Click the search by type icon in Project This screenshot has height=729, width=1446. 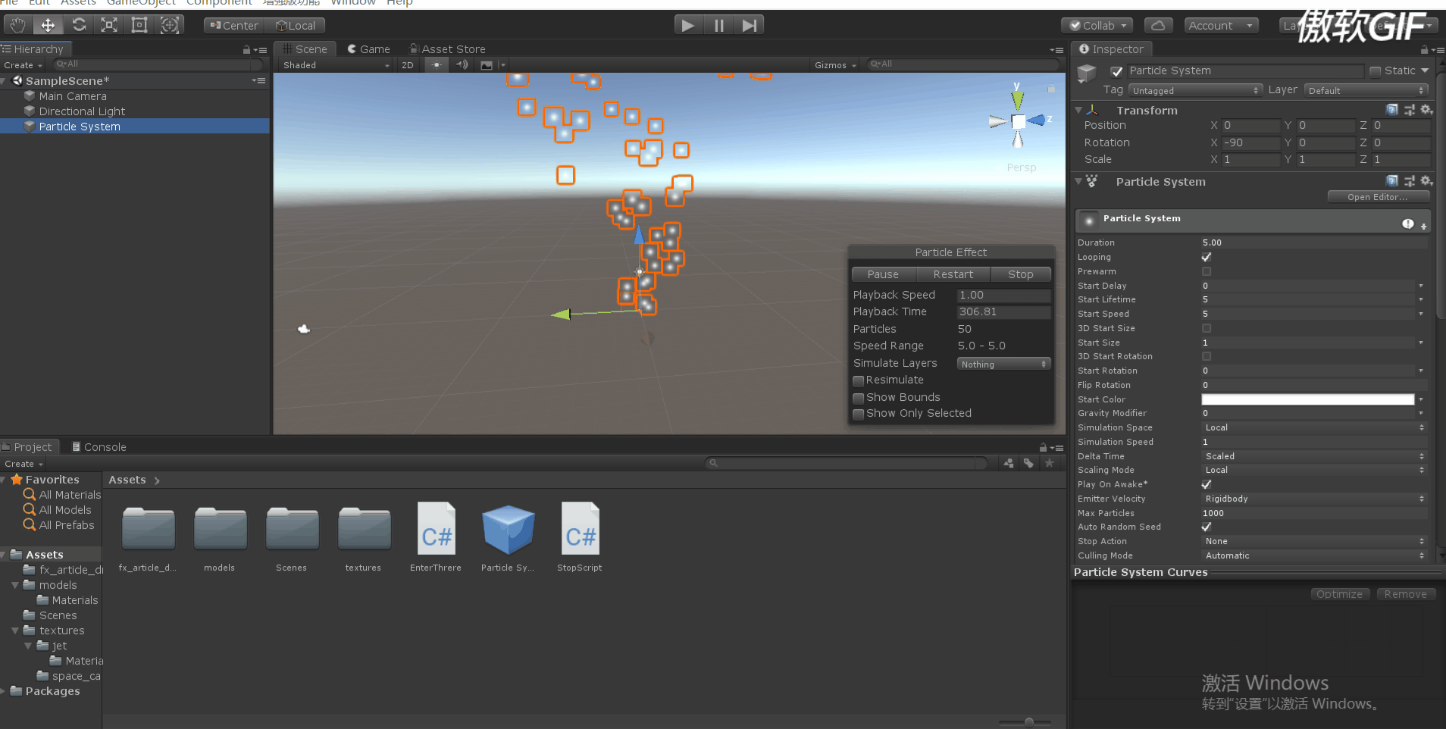point(1009,463)
